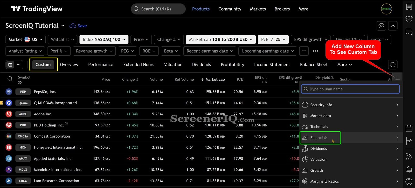
Task: Click the ScreenerIQ user avatar
Action: [386, 9]
